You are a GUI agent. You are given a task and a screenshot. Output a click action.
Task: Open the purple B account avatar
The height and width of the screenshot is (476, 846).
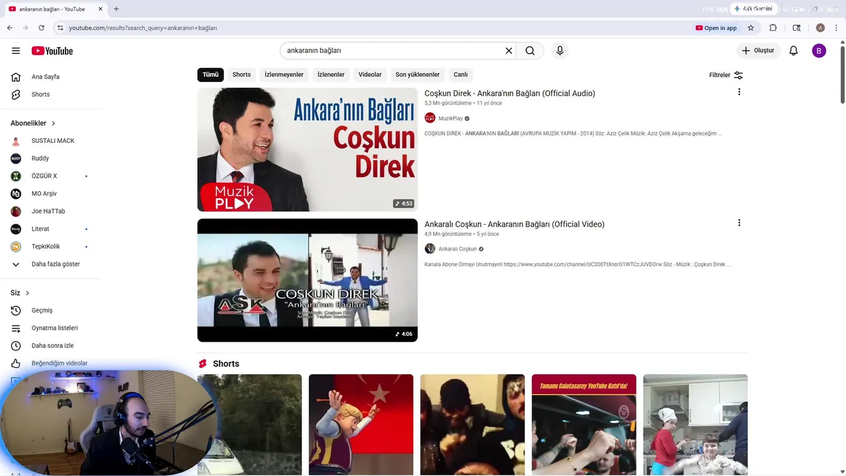click(819, 51)
